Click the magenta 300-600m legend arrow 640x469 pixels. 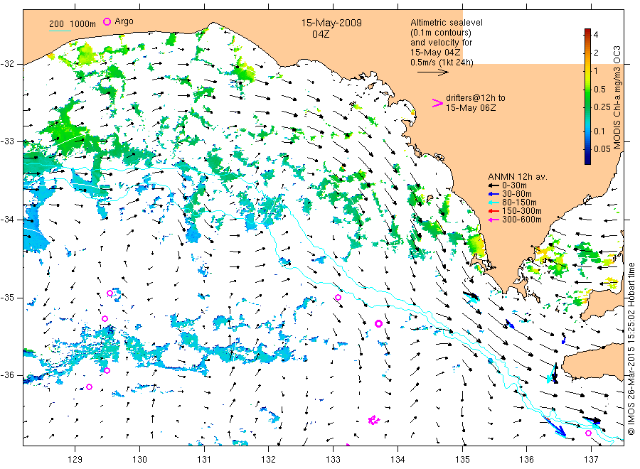(494, 220)
